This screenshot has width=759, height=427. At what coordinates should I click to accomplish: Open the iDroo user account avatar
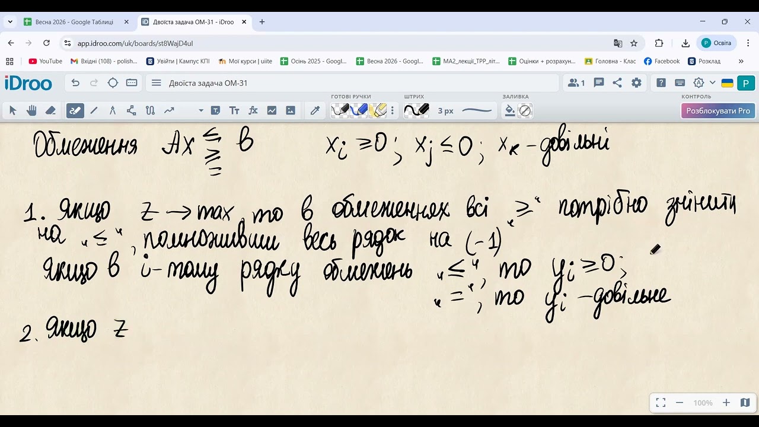tap(746, 83)
